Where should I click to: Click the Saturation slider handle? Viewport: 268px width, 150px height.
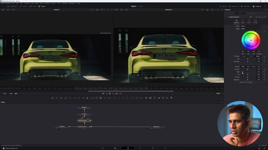[x=247, y=61]
